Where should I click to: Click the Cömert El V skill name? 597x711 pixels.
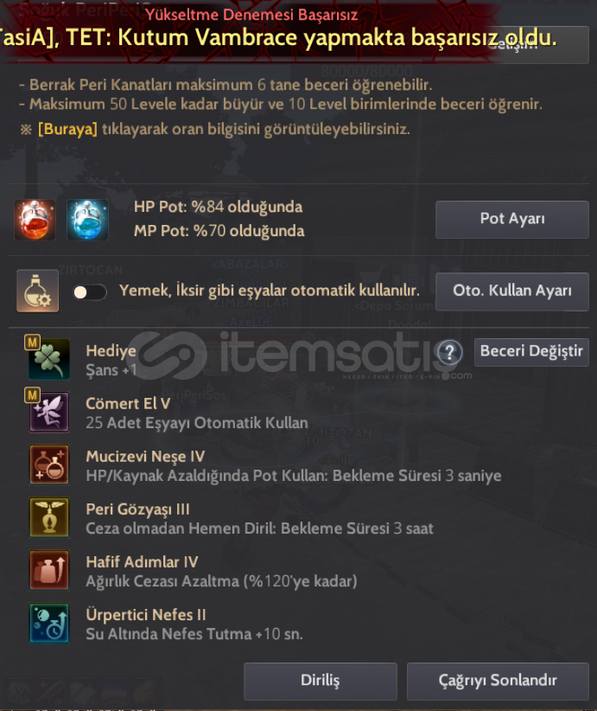128,404
